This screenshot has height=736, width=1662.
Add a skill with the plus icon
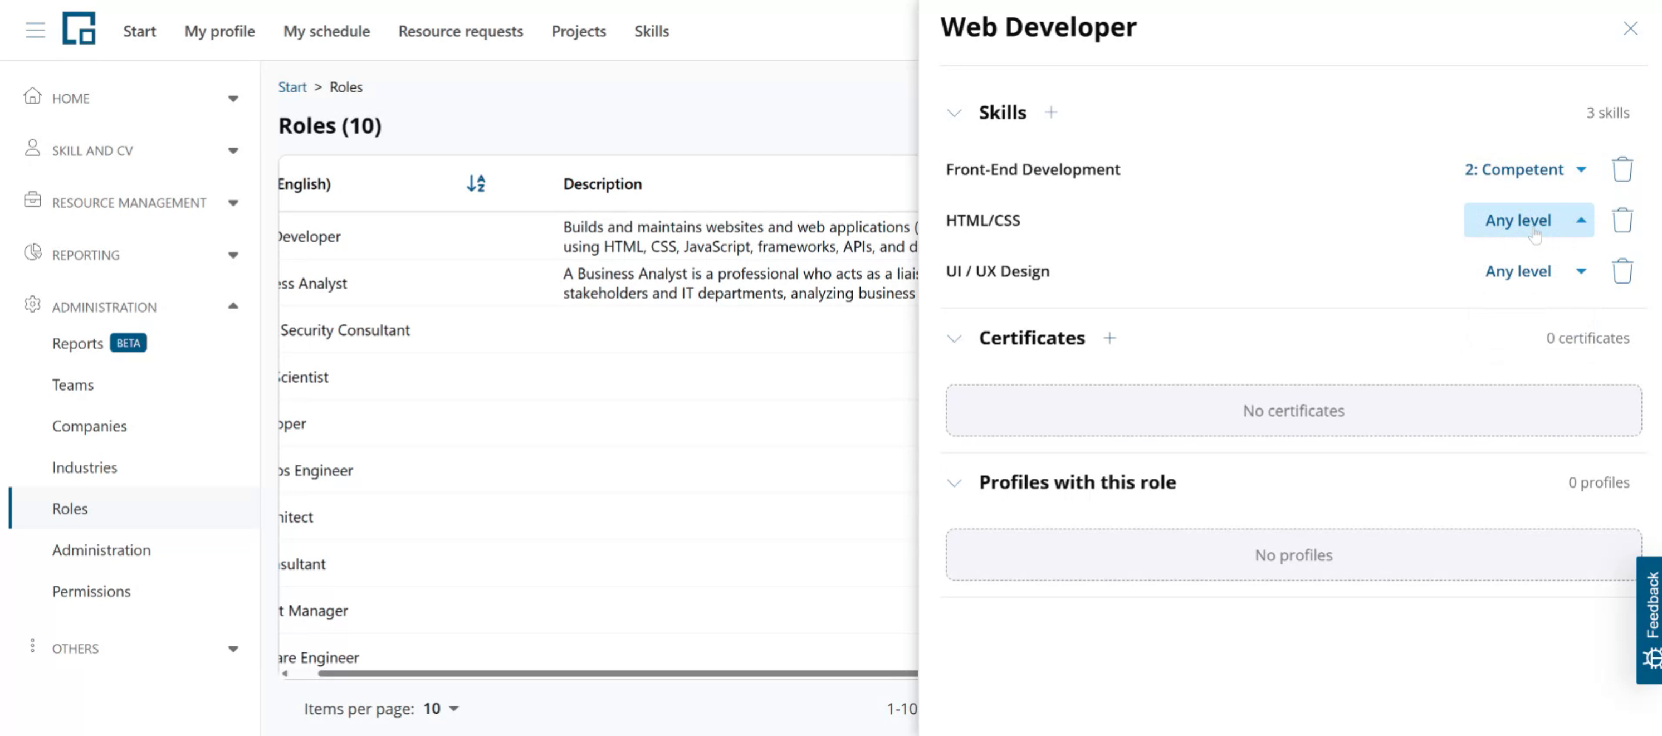(1051, 113)
